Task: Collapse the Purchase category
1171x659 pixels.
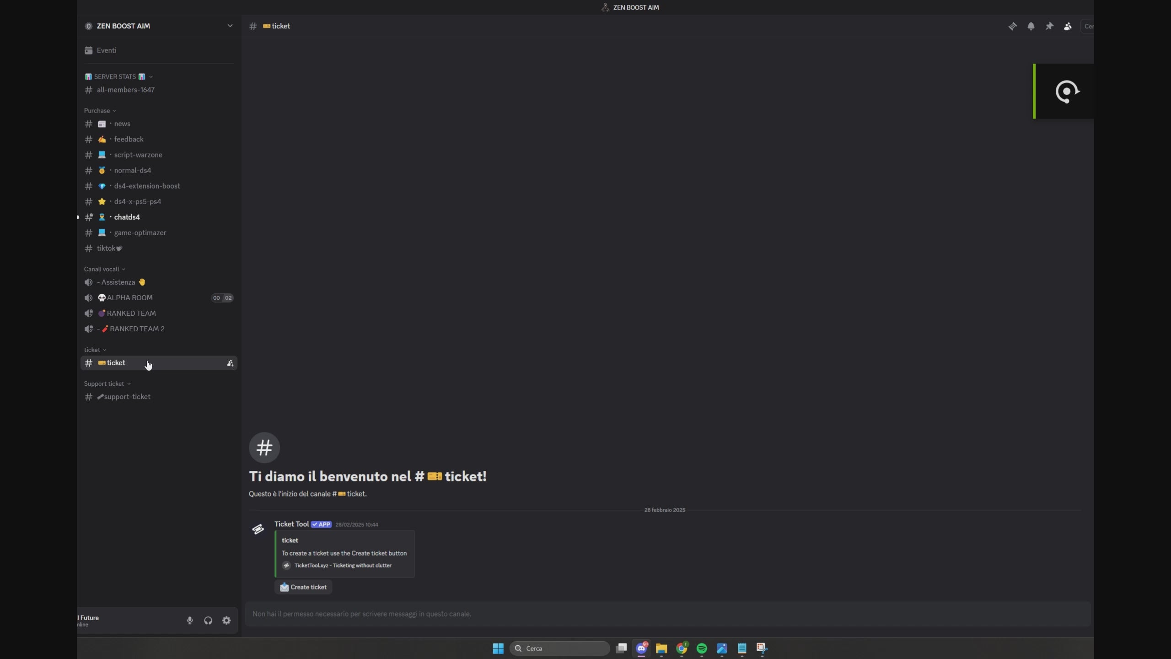Action: (100, 110)
